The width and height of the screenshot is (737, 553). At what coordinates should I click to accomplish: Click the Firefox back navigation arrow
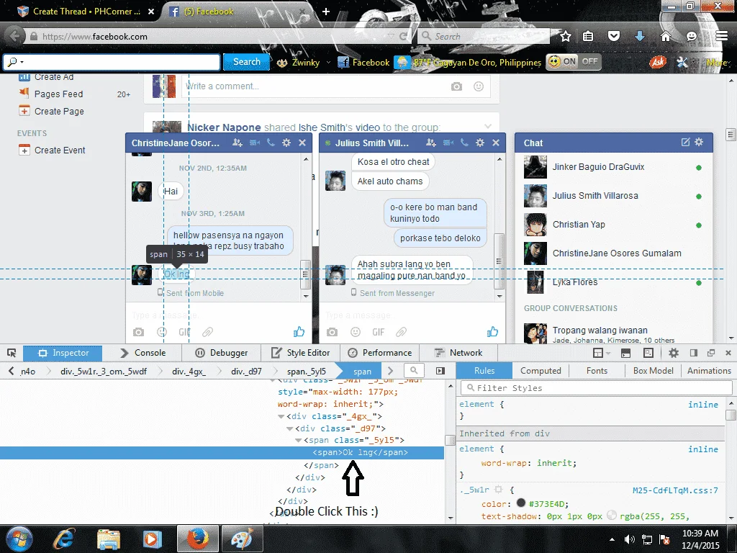tap(14, 36)
